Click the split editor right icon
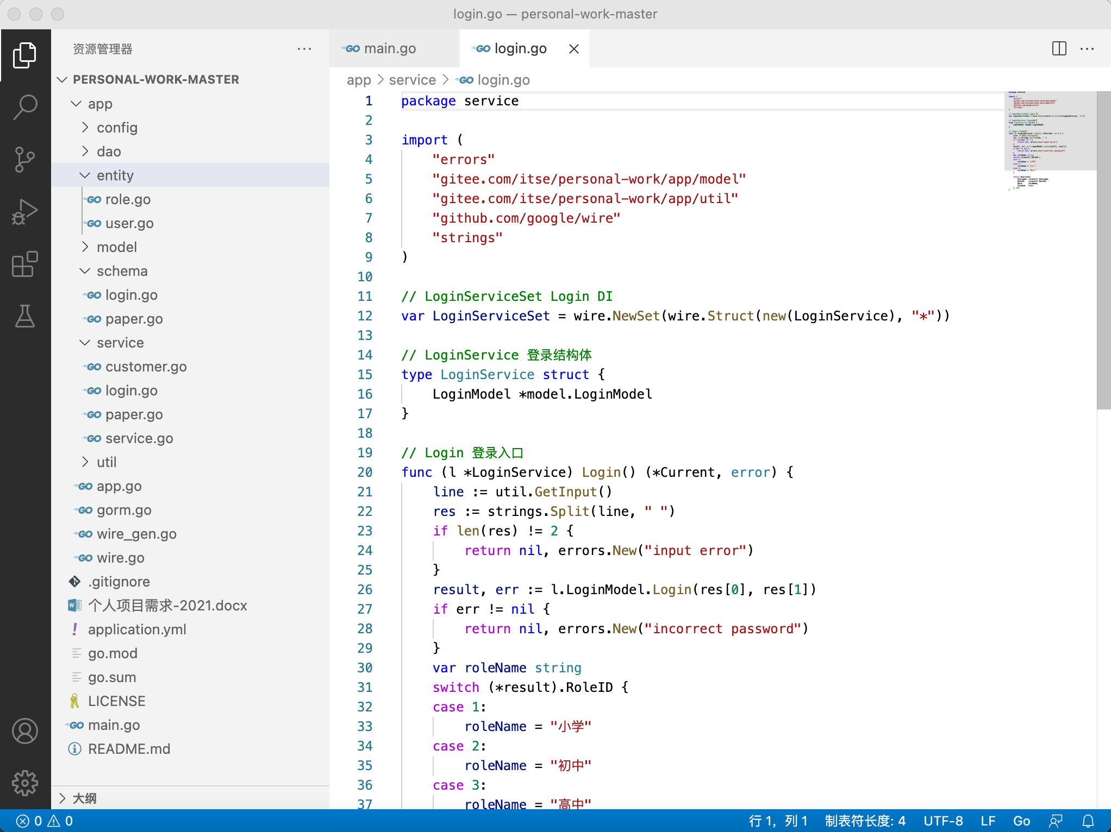Image resolution: width=1111 pixels, height=832 pixels. click(1059, 49)
